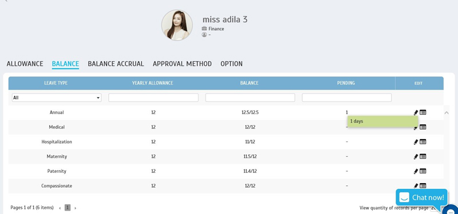Edit Hospitalization leave with the pencil icon
Viewport: 458px width, 214px height.
coord(416,142)
